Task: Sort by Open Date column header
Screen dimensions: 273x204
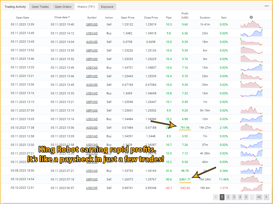Action: click(23, 18)
